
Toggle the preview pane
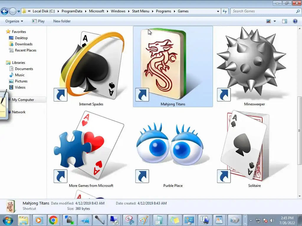(x=285, y=21)
